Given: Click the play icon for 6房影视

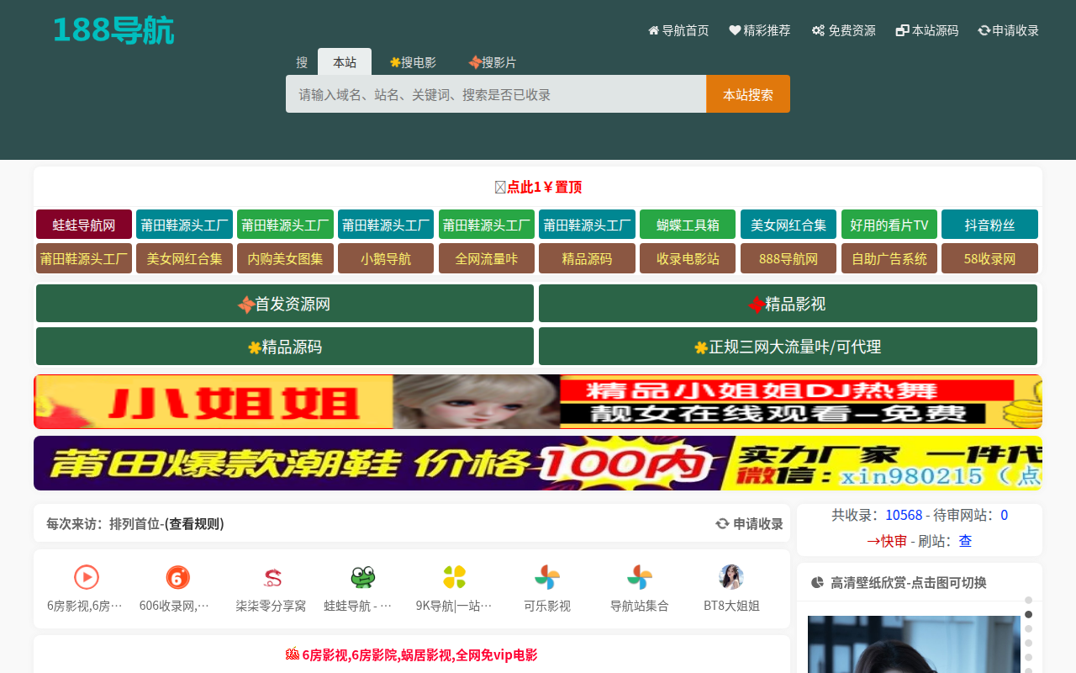Looking at the screenshot, I should click(x=86, y=577).
